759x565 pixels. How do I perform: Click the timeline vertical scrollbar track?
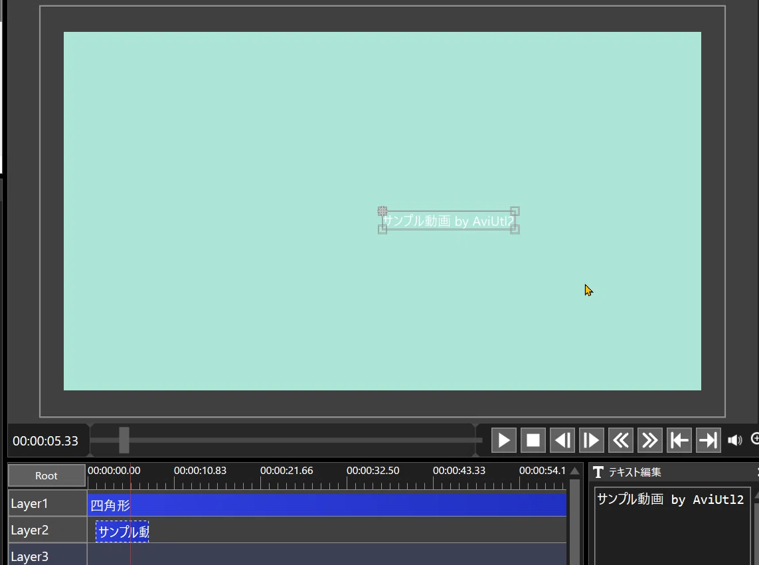click(574, 522)
